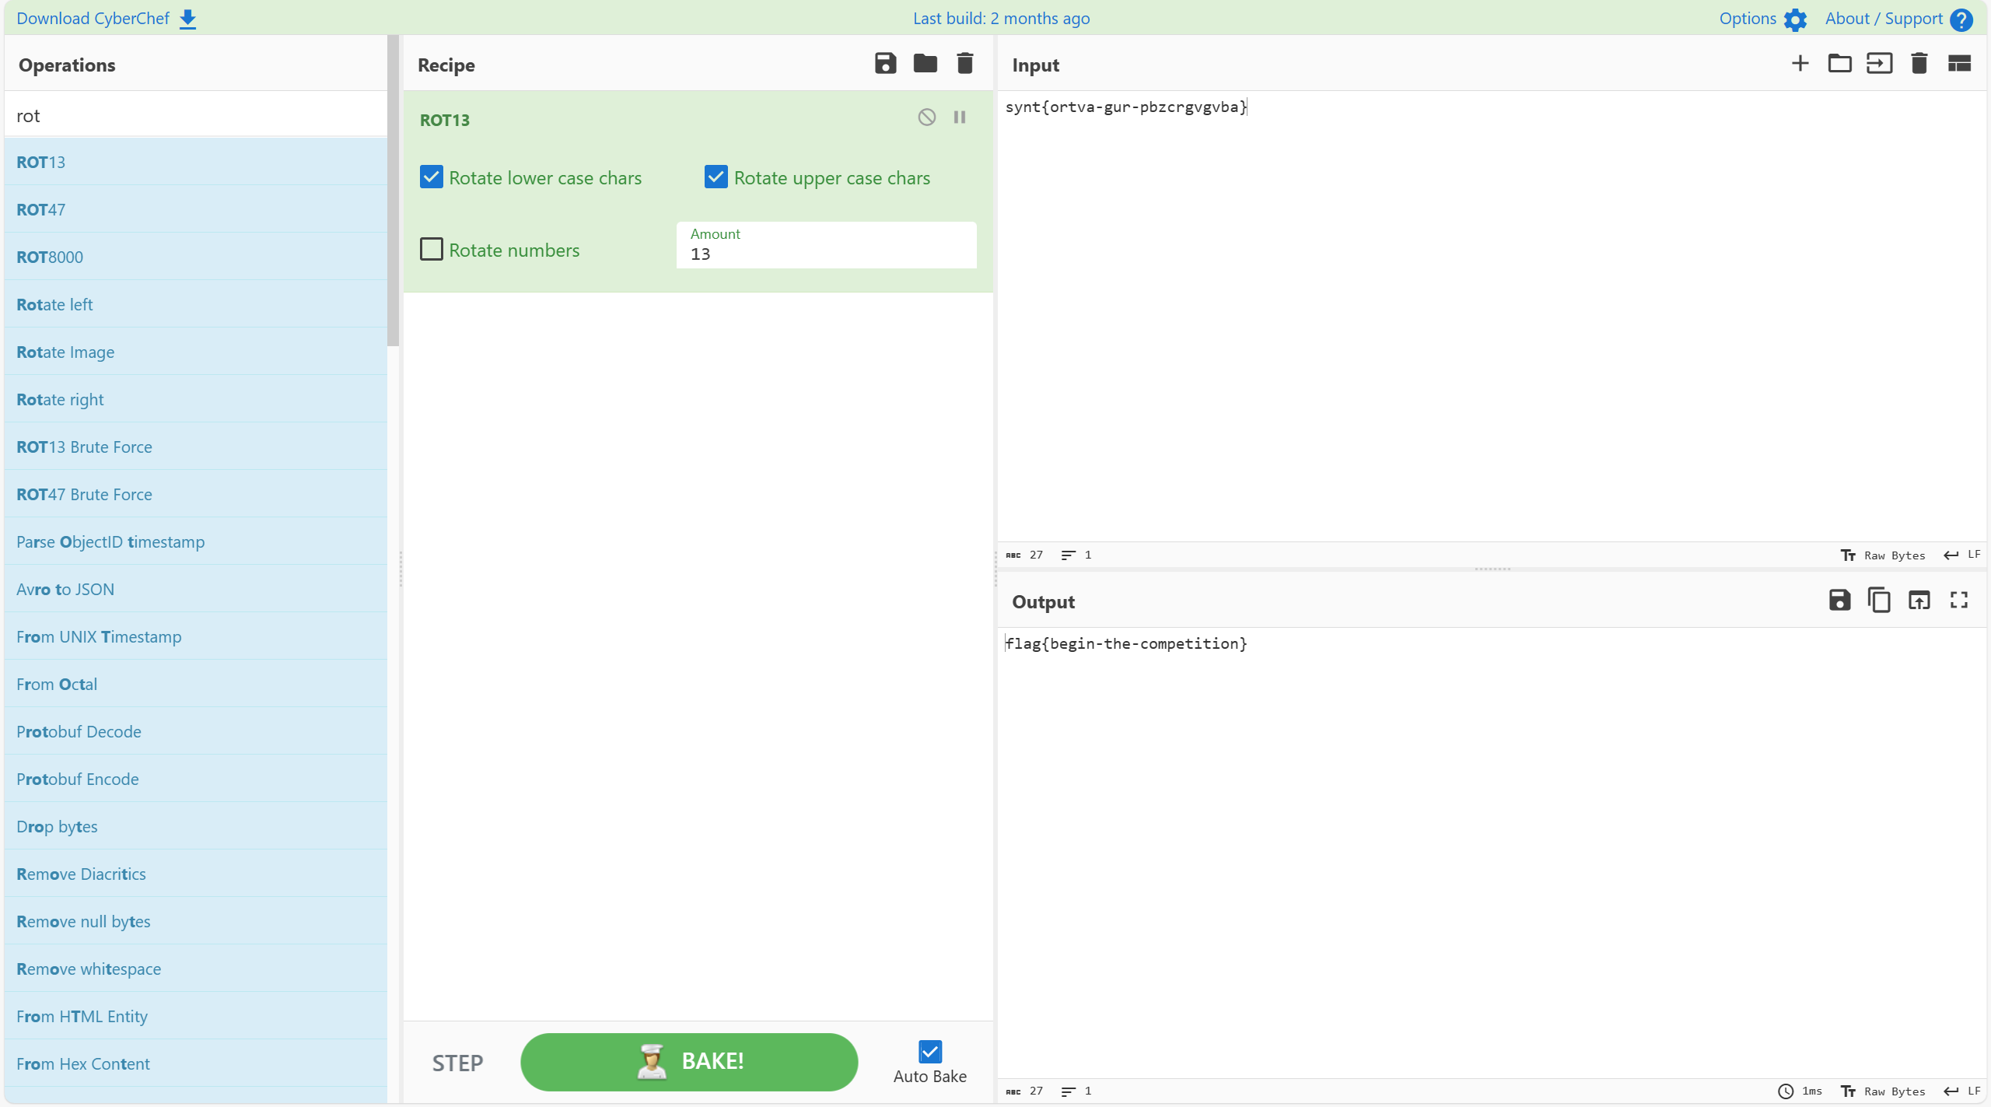Click input line count icon
The height and width of the screenshot is (1107, 1991).
pyautogui.click(x=1069, y=555)
